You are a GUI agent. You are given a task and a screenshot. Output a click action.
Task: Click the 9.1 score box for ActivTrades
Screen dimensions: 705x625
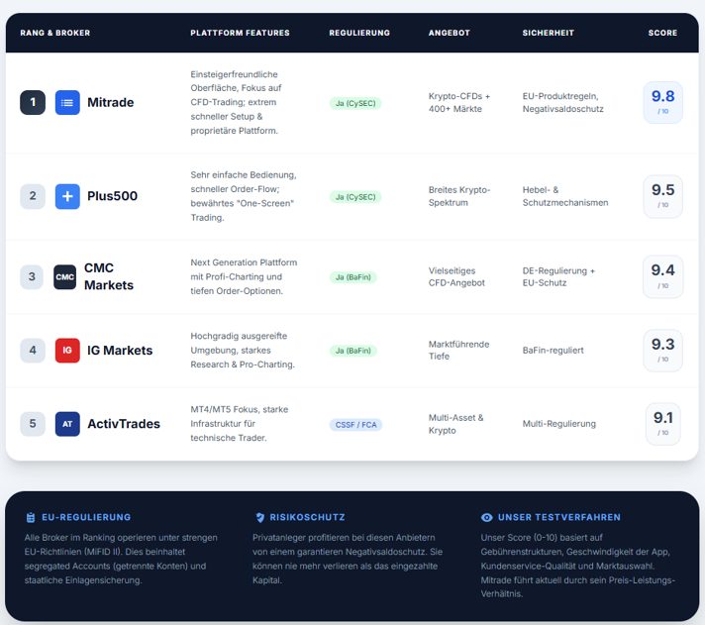pos(662,423)
